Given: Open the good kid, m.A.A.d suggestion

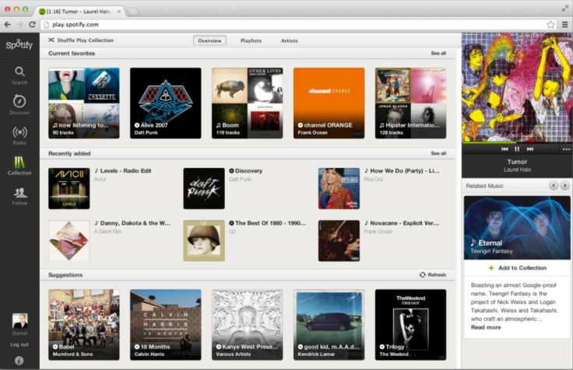Looking at the screenshot, I should pyautogui.click(x=329, y=325).
